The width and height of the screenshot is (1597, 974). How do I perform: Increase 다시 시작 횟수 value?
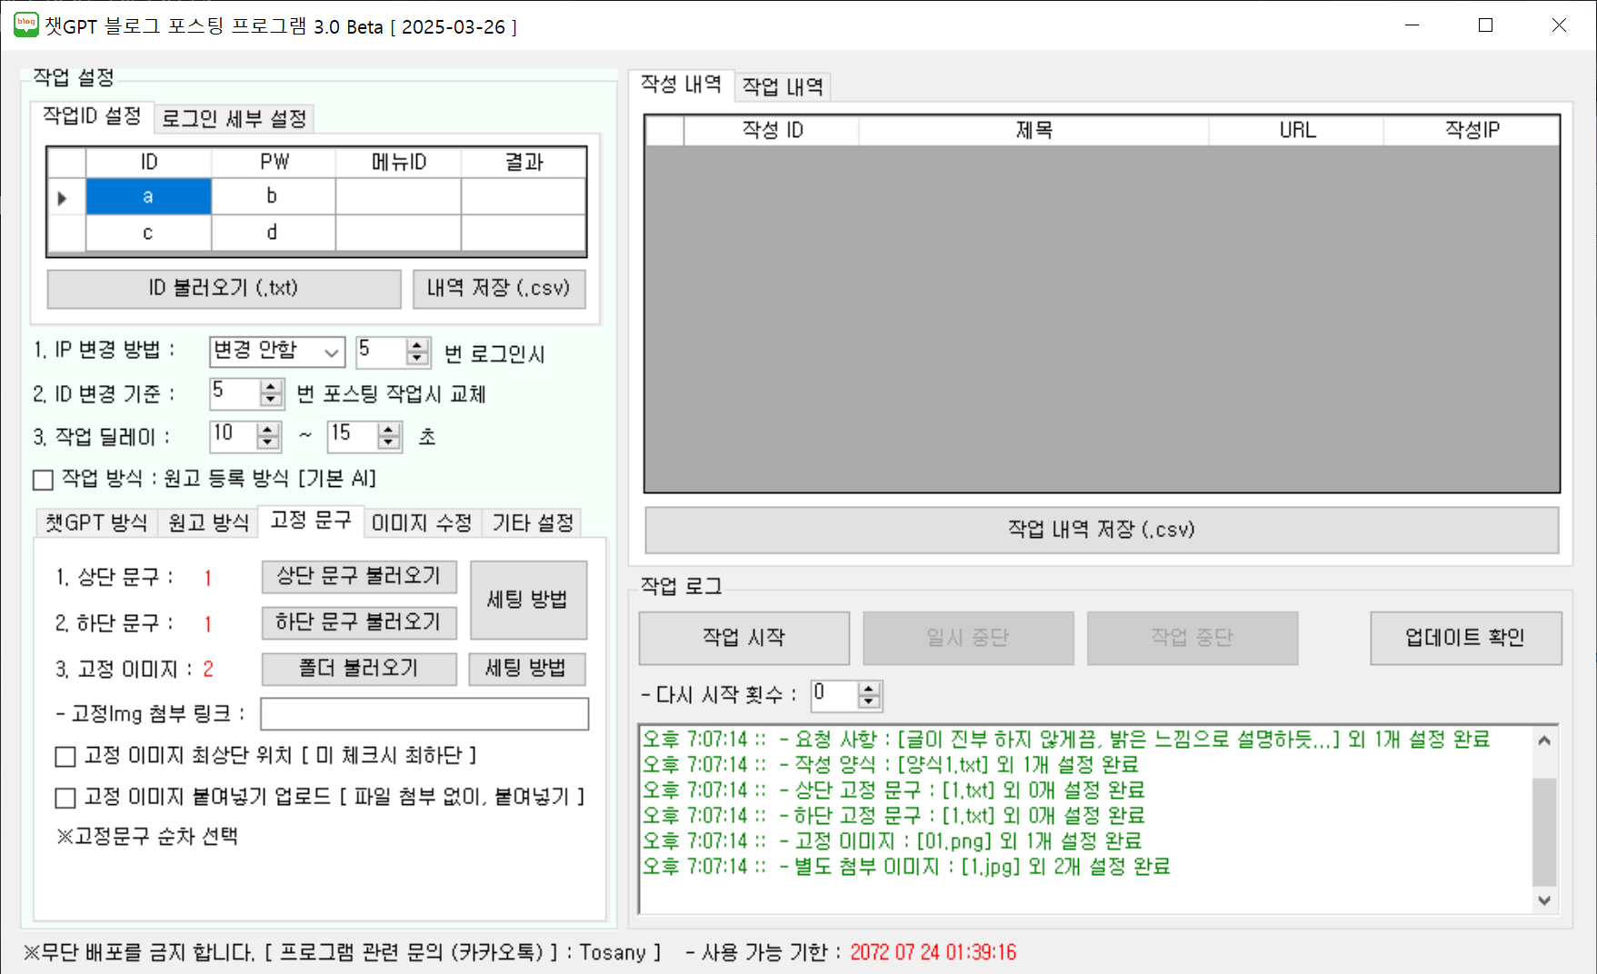click(869, 690)
